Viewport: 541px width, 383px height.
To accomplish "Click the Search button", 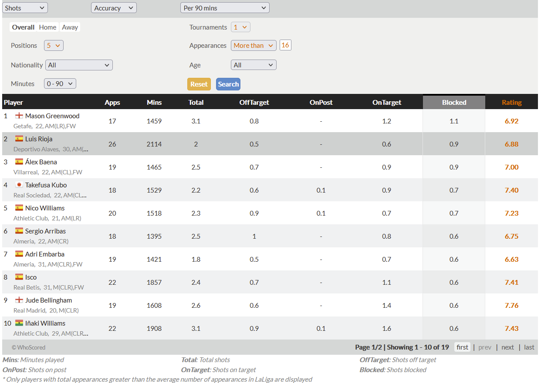I will 228,84.
